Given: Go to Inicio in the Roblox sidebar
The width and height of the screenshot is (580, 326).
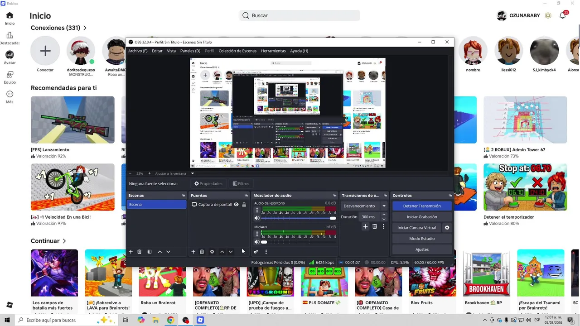Looking at the screenshot, I should tap(10, 19).
